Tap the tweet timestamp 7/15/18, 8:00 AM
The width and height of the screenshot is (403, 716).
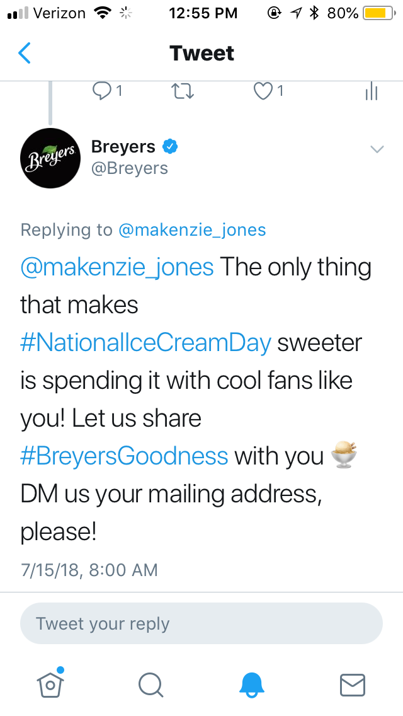tap(89, 570)
